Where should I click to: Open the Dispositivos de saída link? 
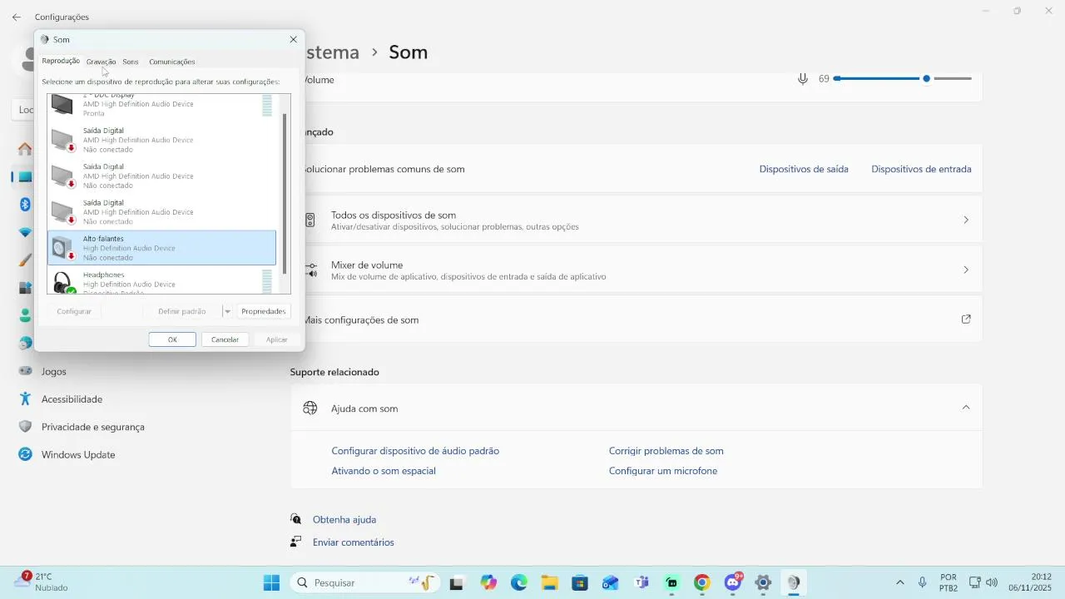click(x=804, y=169)
